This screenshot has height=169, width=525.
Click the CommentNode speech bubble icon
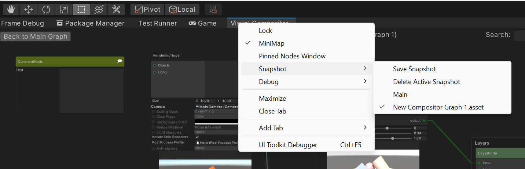(x=120, y=61)
